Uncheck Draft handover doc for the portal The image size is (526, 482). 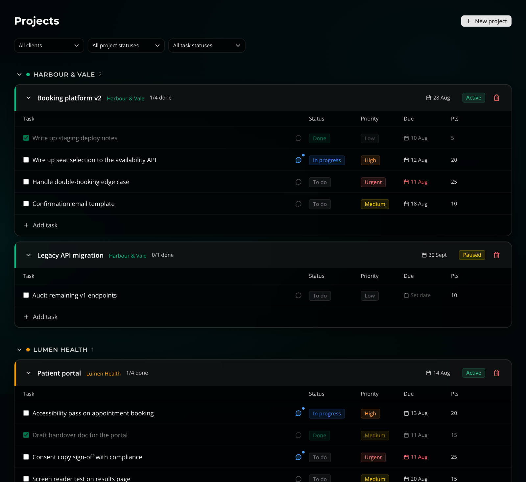coord(26,435)
